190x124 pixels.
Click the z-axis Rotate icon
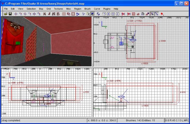tap(39, 14)
